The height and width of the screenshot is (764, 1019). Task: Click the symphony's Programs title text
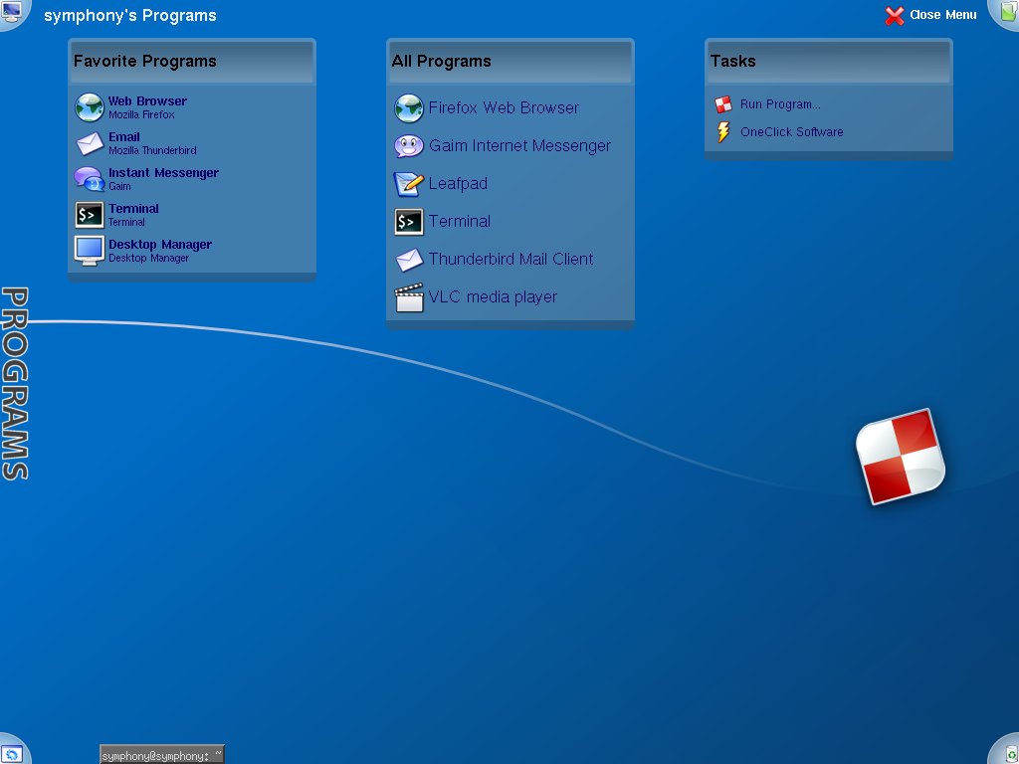click(130, 16)
